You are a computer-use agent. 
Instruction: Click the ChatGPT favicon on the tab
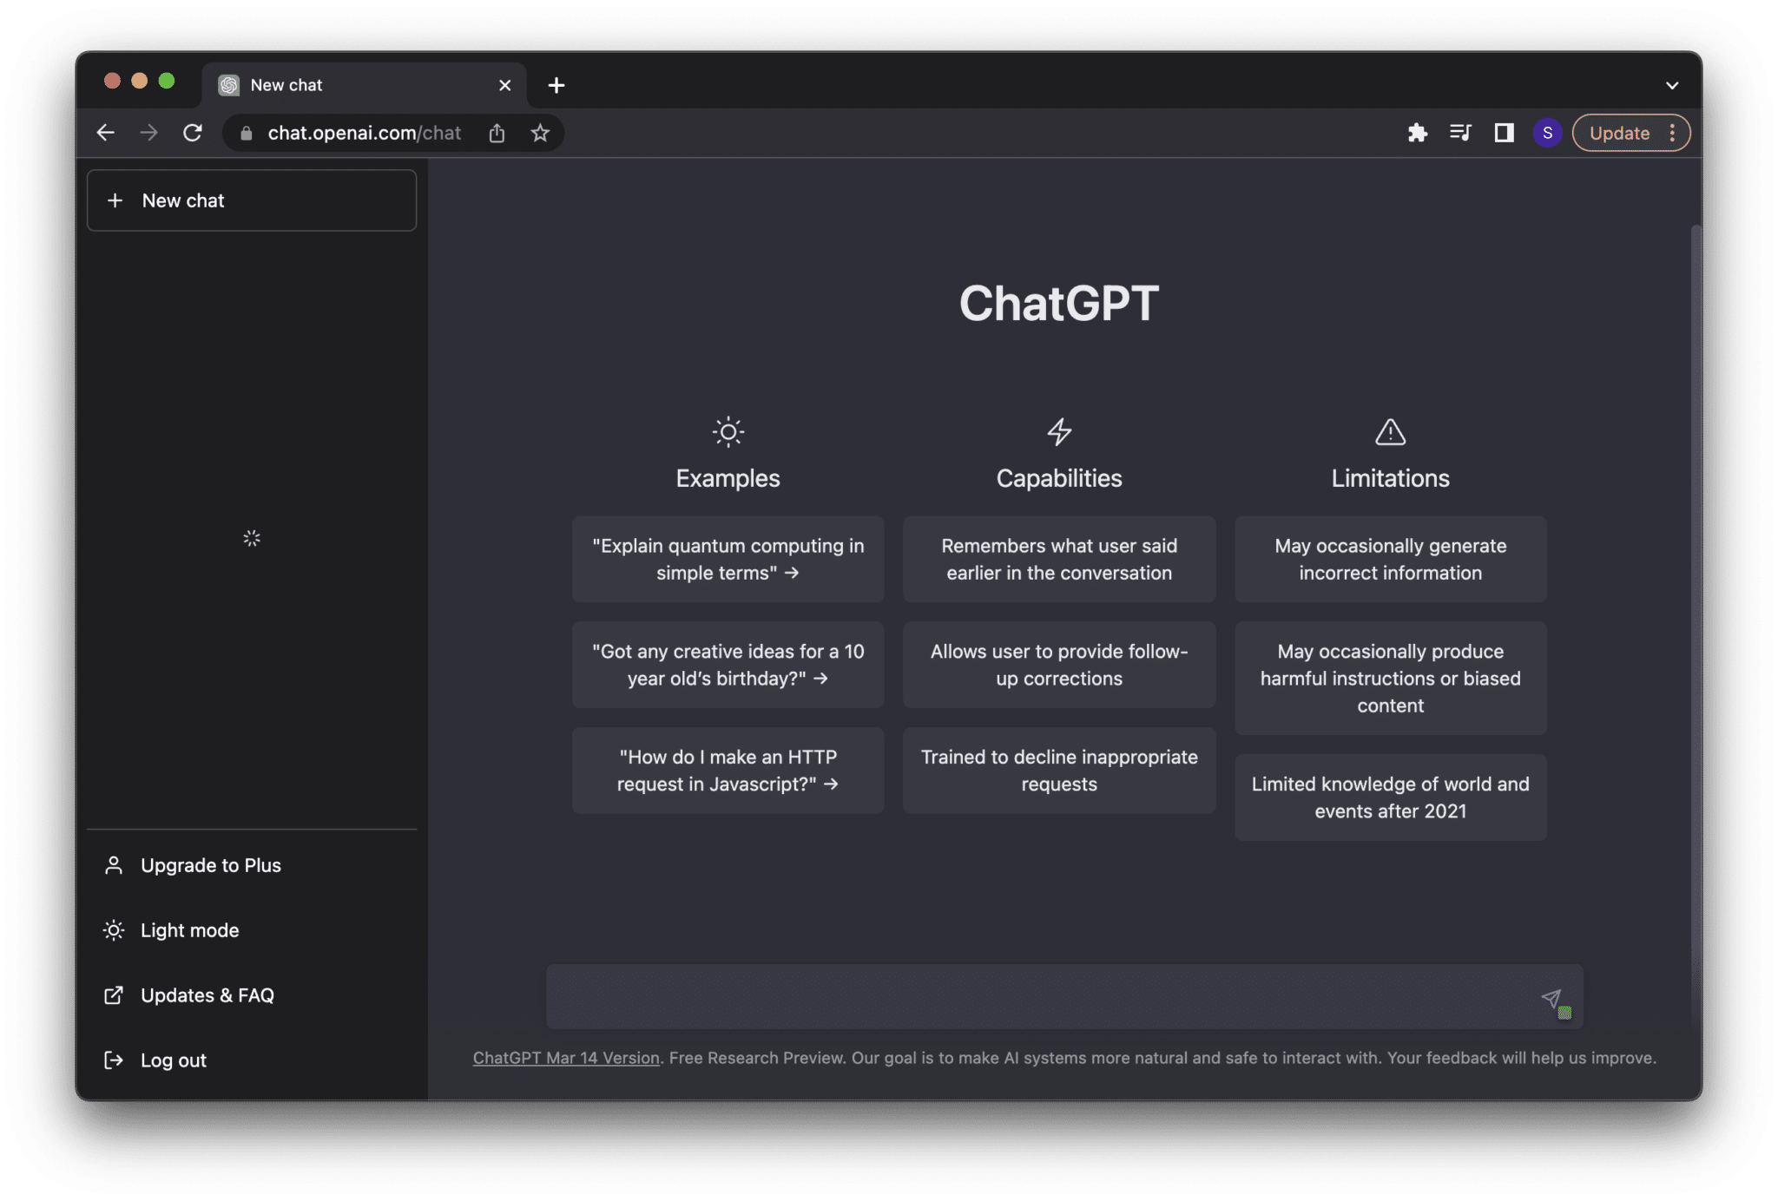pyautogui.click(x=229, y=85)
